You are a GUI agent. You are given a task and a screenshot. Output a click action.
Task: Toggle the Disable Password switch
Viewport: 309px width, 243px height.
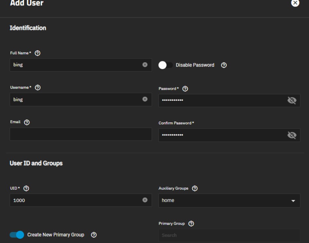(165, 65)
